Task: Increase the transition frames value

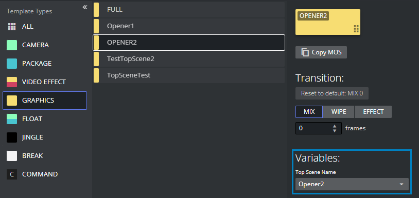Action: (x=335, y=126)
